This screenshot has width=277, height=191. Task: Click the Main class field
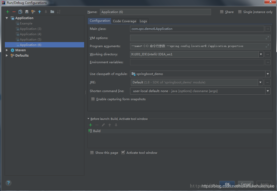pos(197,29)
